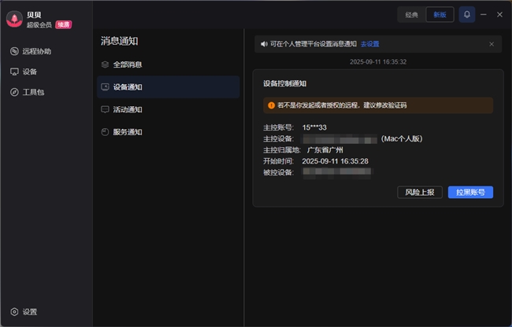Image resolution: width=512 pixels, height=327 pixels.
Task: Select the 新版 new version toggle
Action: 440,14
